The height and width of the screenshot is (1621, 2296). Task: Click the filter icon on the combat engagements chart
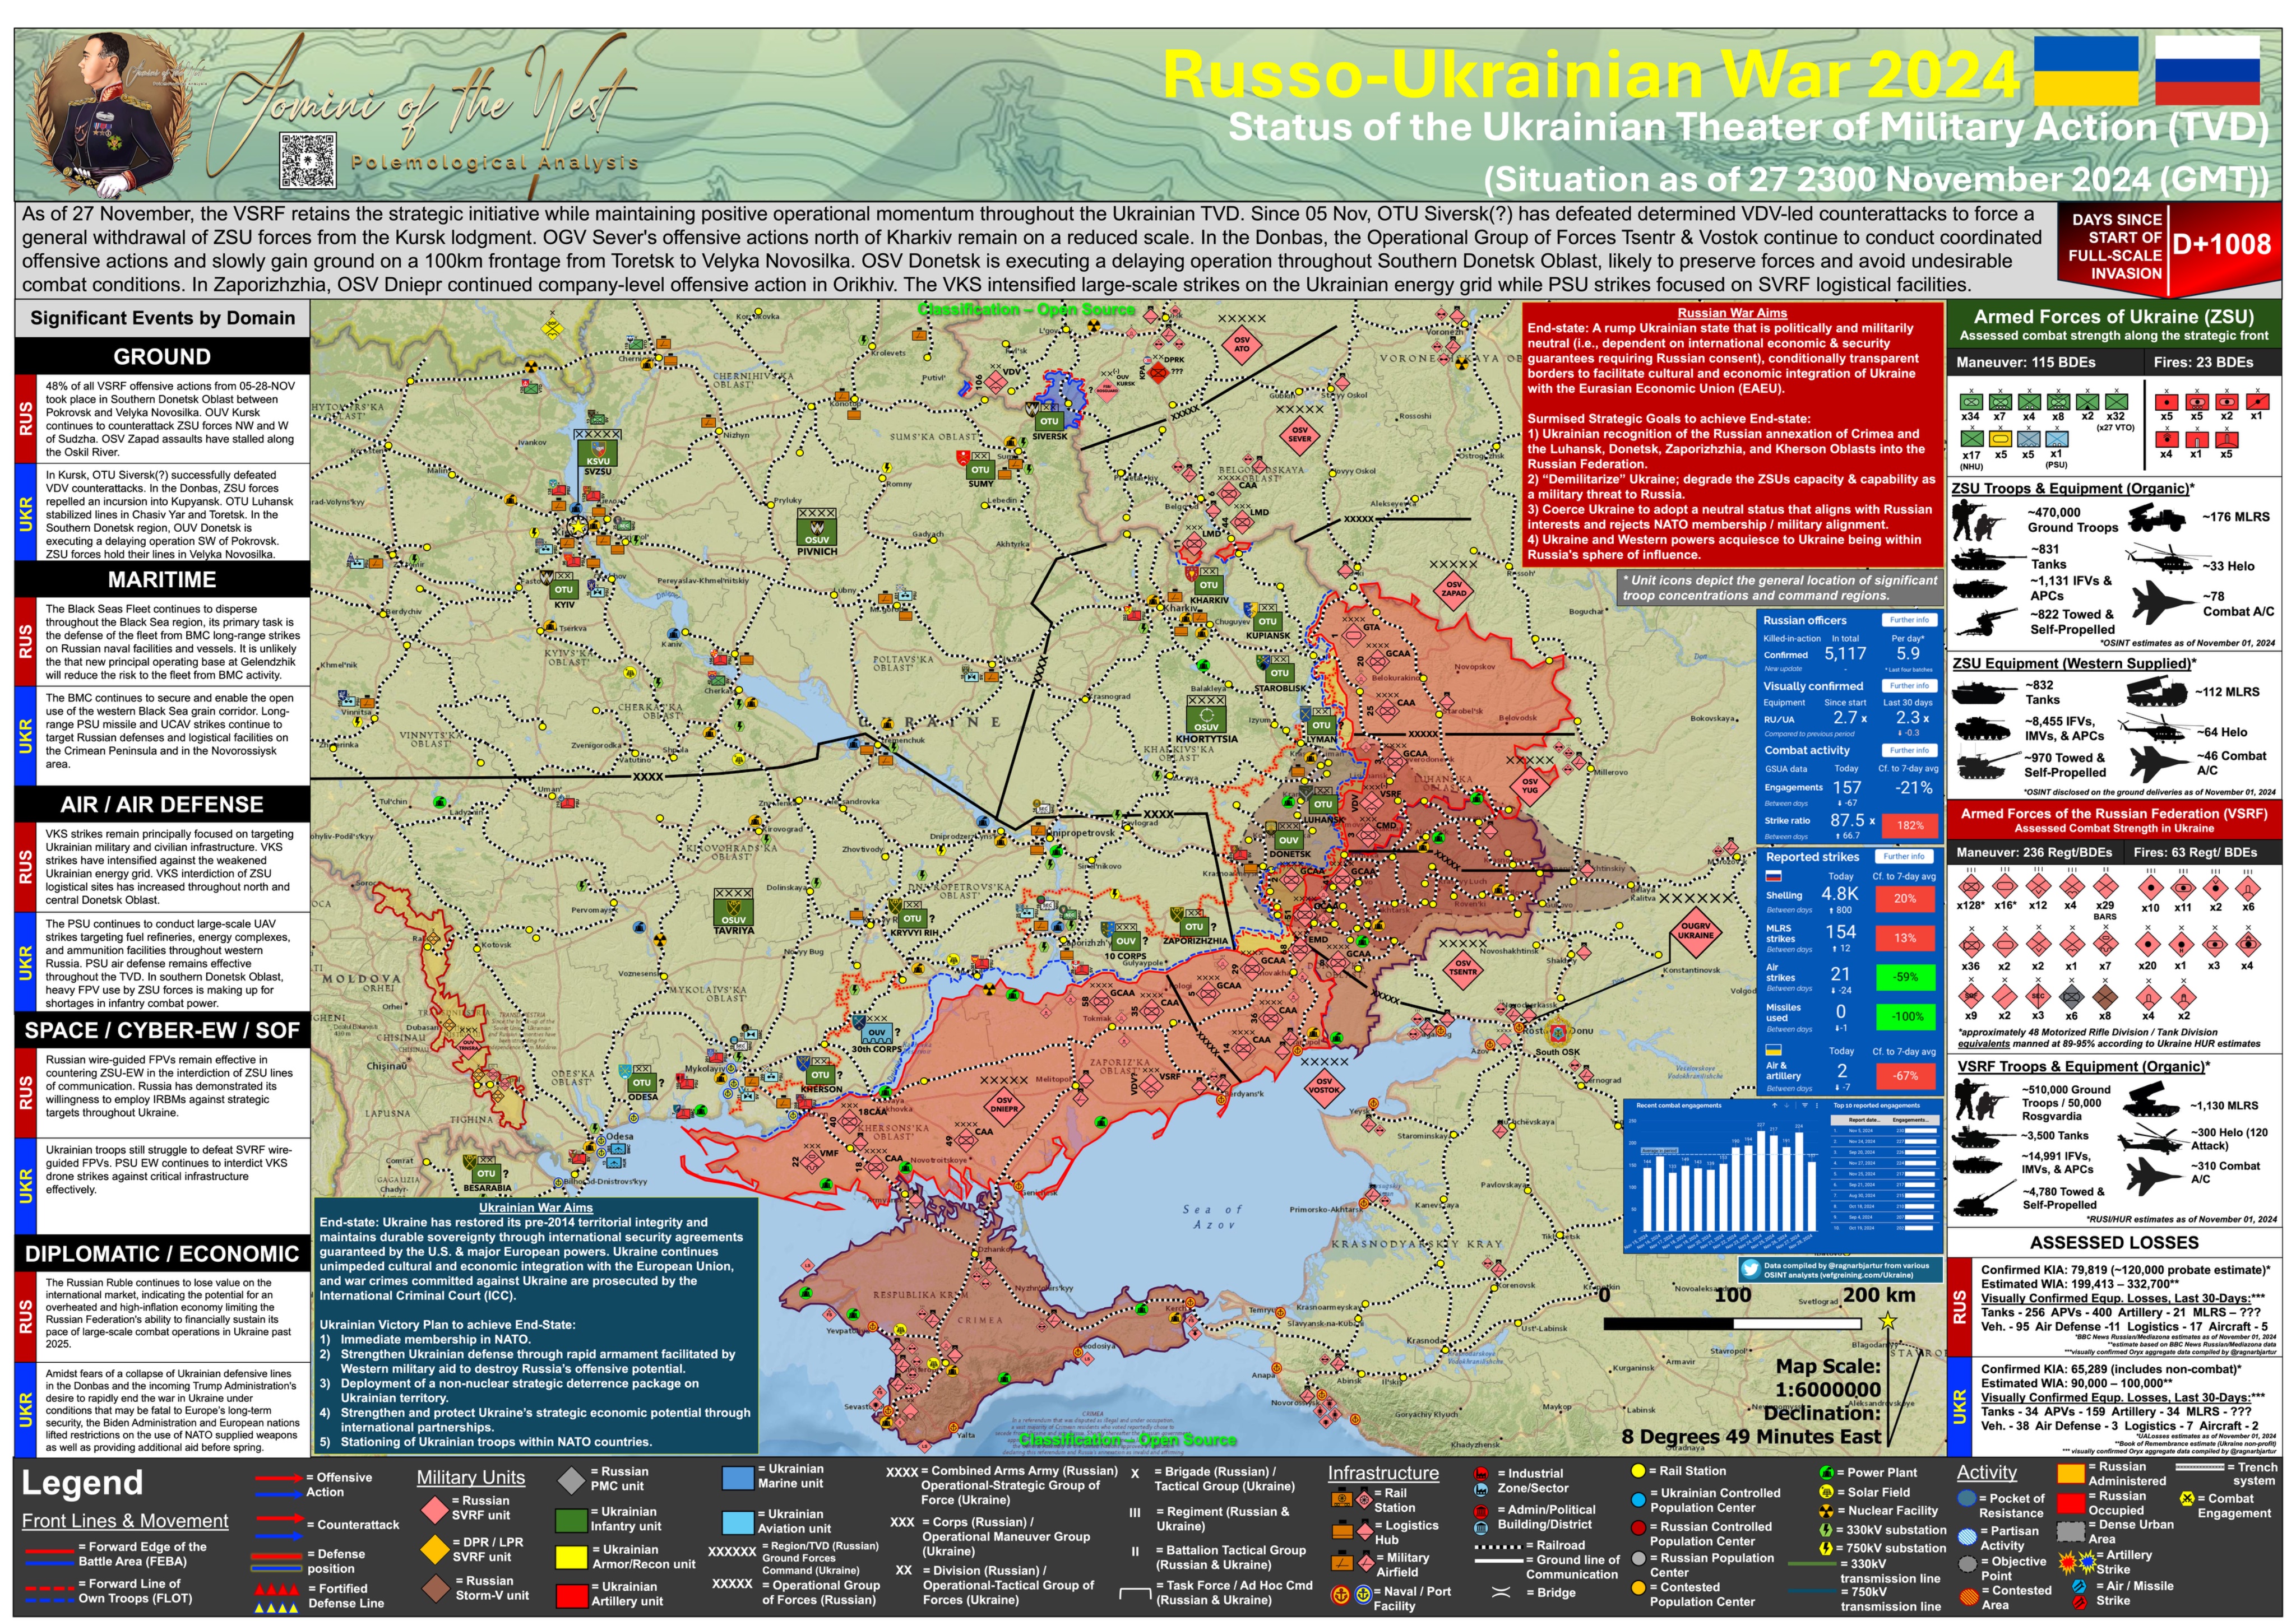(1805, 1106)
